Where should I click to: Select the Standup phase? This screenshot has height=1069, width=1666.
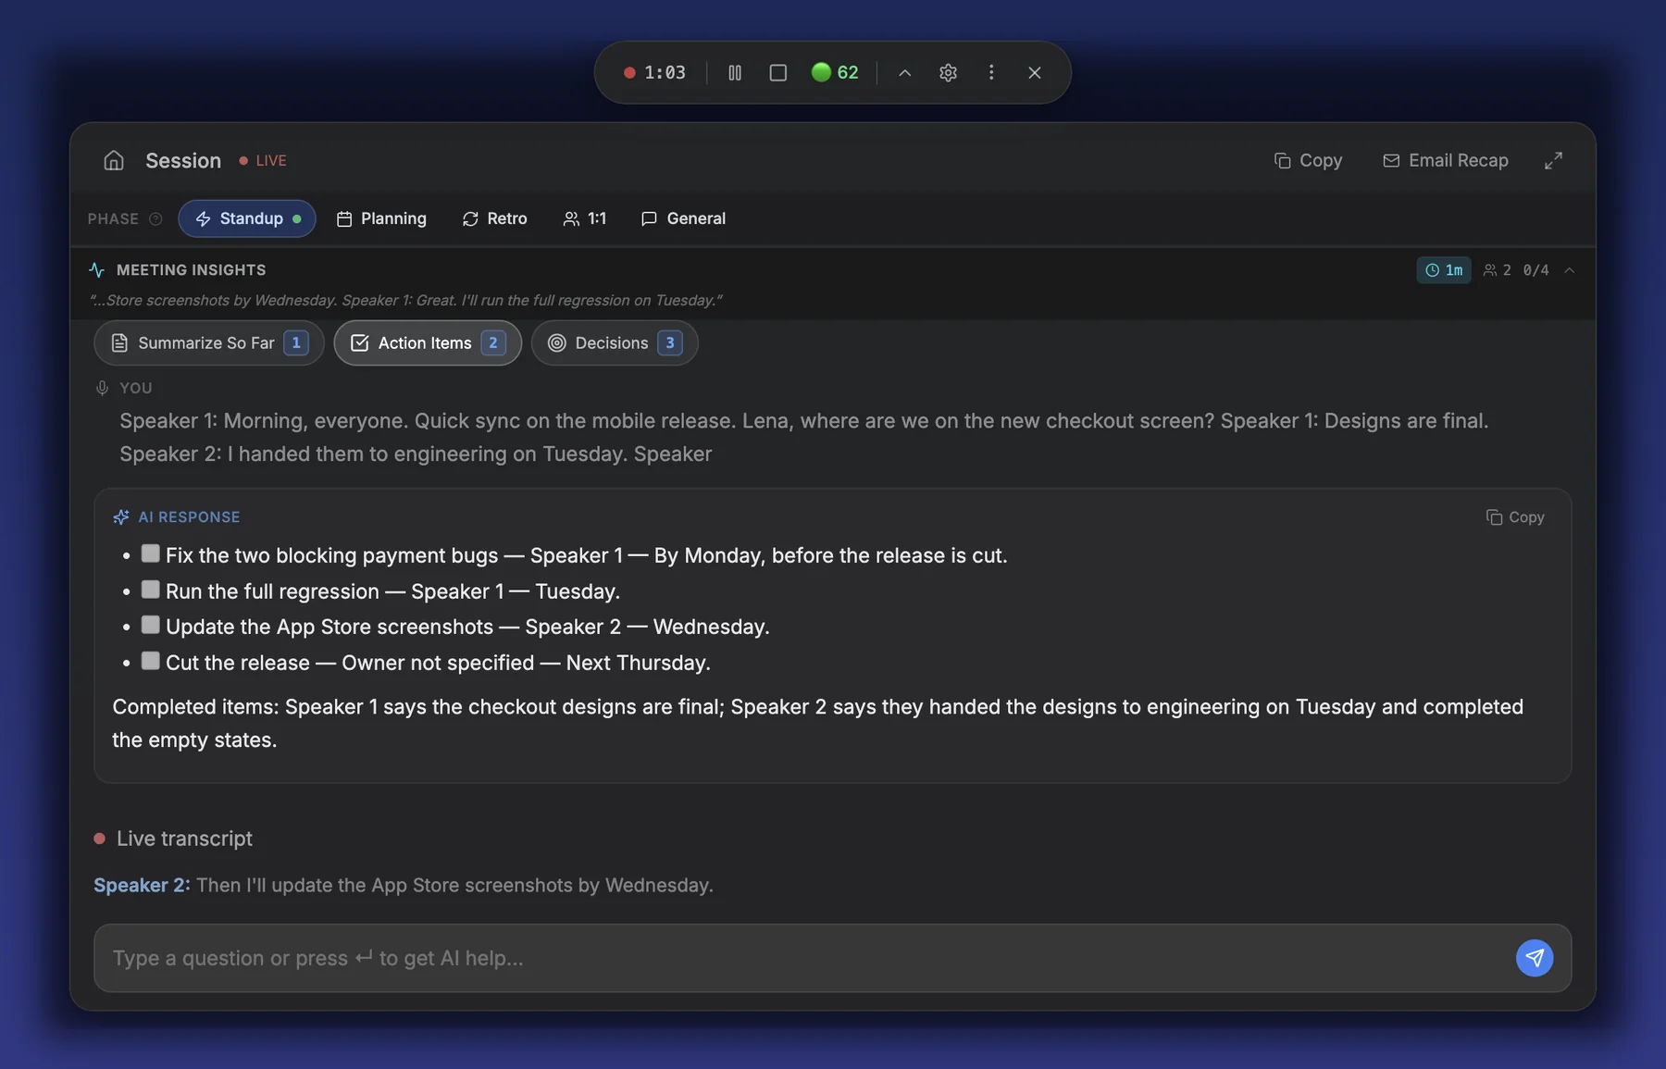247,218
